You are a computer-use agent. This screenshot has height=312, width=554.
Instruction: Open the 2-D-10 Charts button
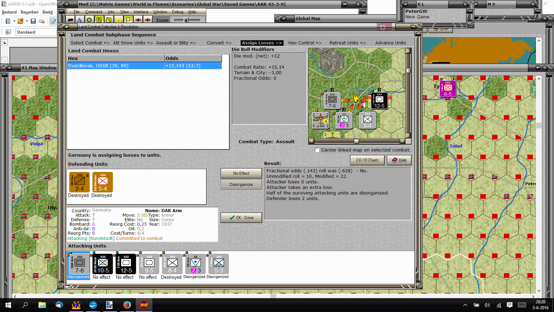367,160
